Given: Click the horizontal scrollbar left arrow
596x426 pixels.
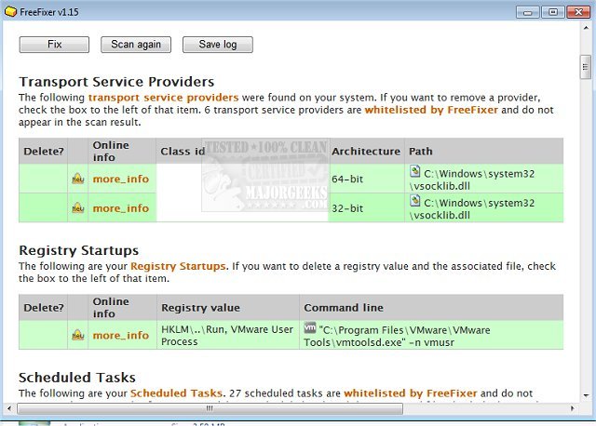Looking at the screenshot, I should (x=9, y=408).
